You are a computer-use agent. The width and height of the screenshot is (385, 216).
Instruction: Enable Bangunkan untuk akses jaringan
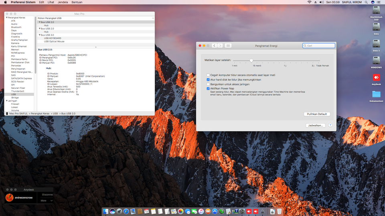tap(208, 84)
